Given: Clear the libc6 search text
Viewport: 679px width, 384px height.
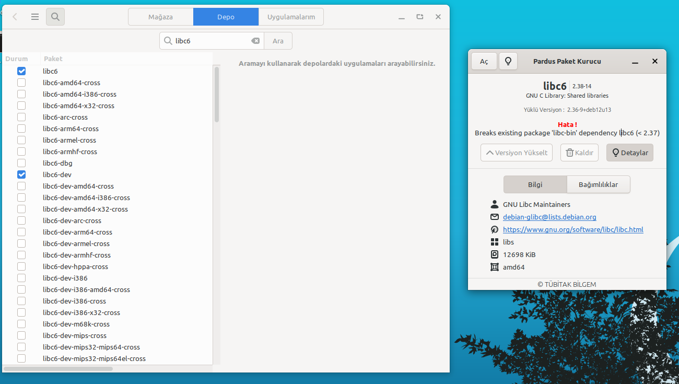Looking at the screenshot, I should (x=255, y=41).
